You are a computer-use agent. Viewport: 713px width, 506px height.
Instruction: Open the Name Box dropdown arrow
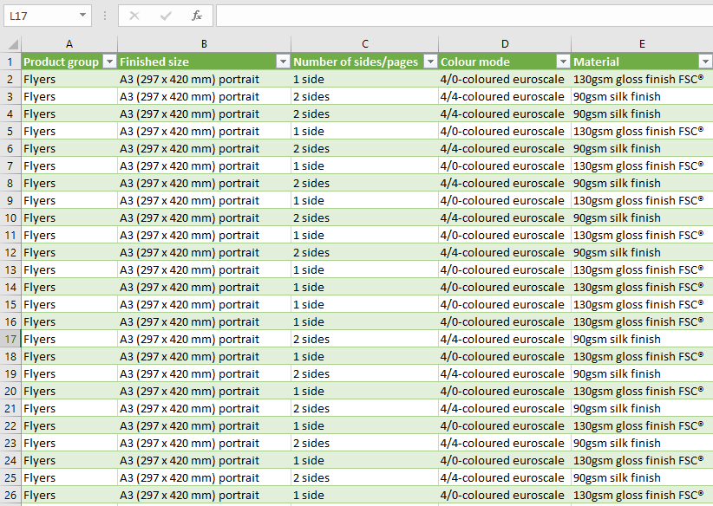click(x=82, y=16)
